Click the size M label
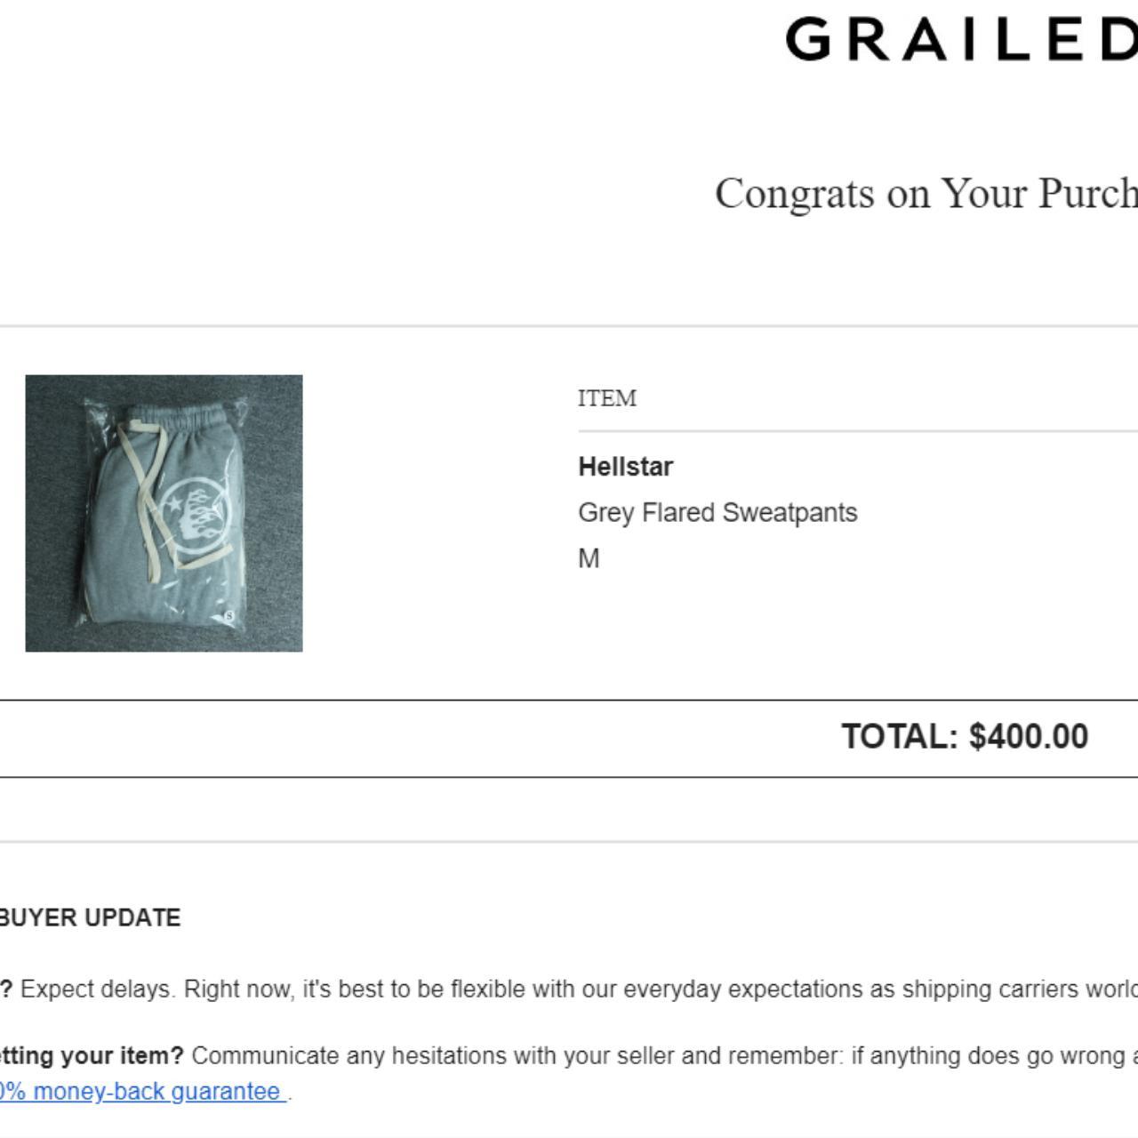 pyautogui.click(x=589, y=558)
